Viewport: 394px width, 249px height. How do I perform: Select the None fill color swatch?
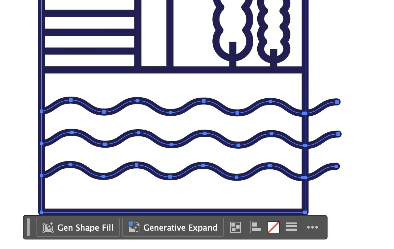(273, 227)
